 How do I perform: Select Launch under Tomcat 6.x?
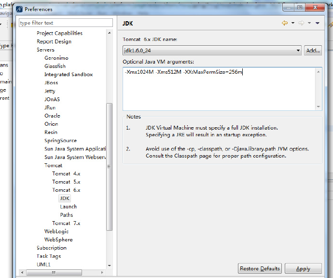(68, 207)
